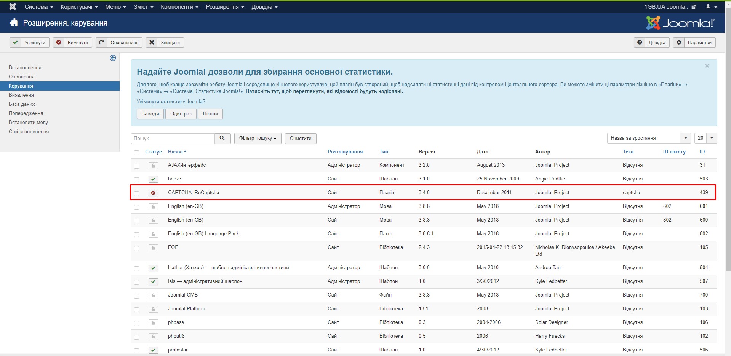Click status check icon for Hathor template
The width and height of the screenshot is (731, 356).
[153, 268]
